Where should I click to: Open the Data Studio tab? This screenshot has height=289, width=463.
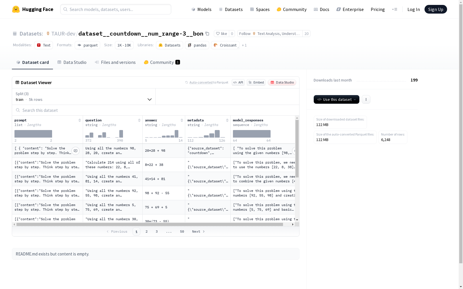(x=72, y=62)
